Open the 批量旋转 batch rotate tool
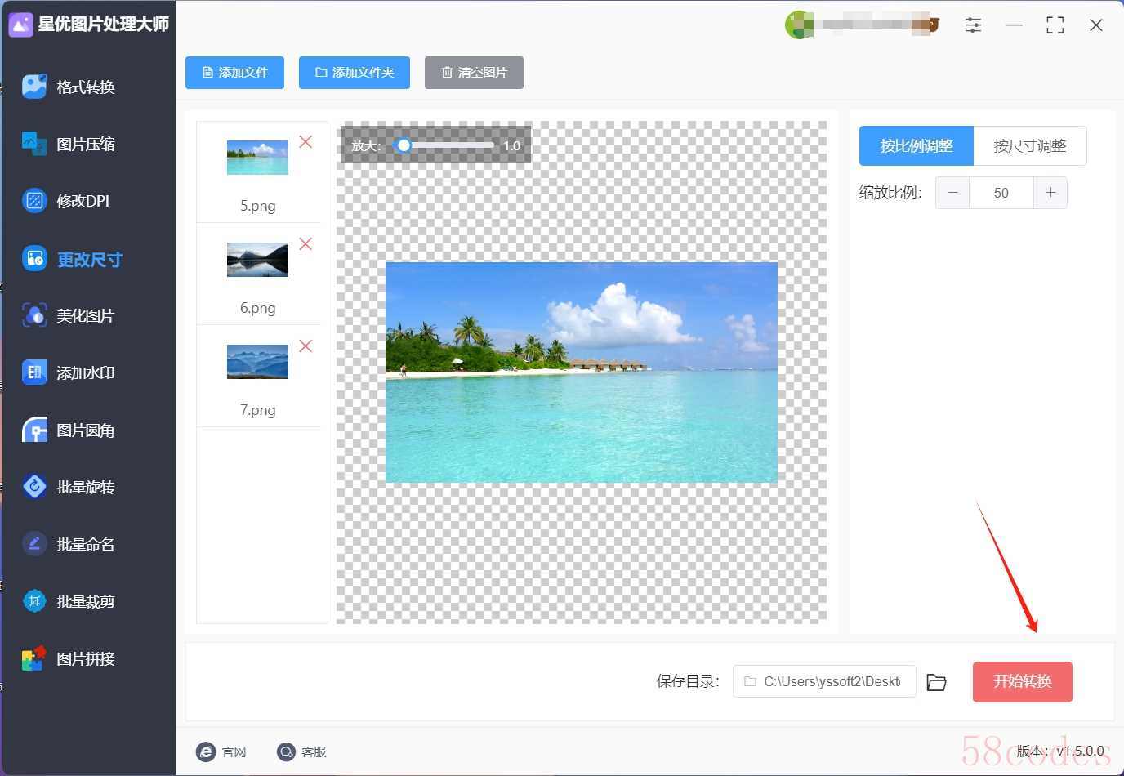This screenshot has height=776, width=1124. (x=69, y=487)
